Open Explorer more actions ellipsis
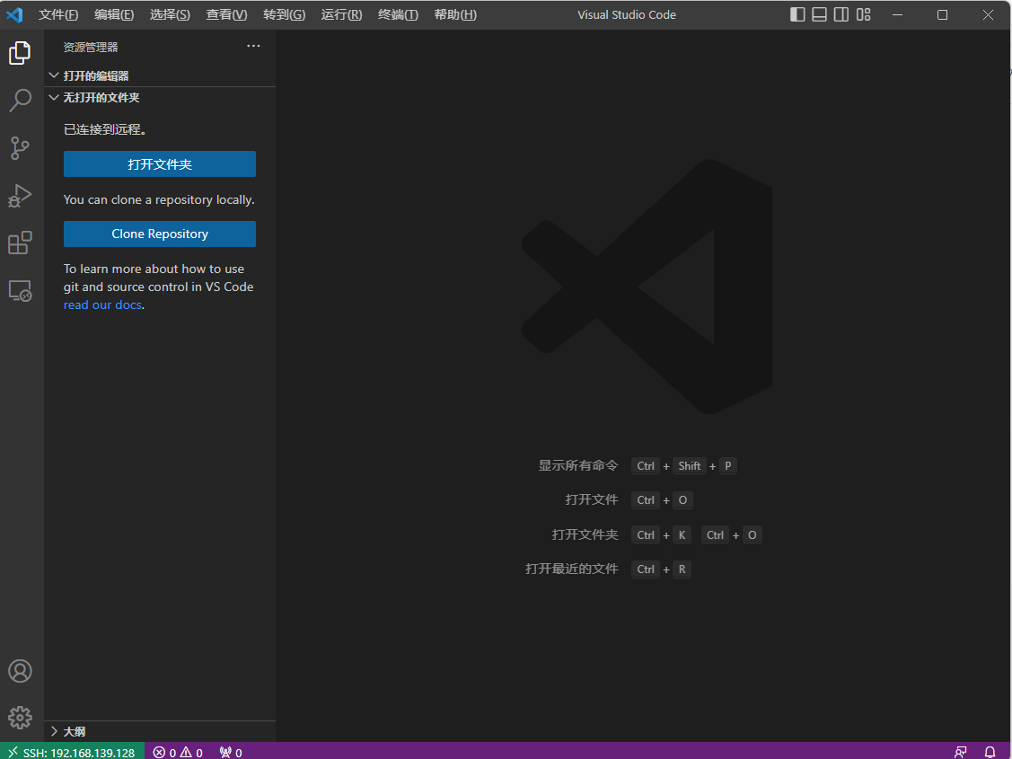The width and height of the screenshot is (1012, 759). (253, 46)
